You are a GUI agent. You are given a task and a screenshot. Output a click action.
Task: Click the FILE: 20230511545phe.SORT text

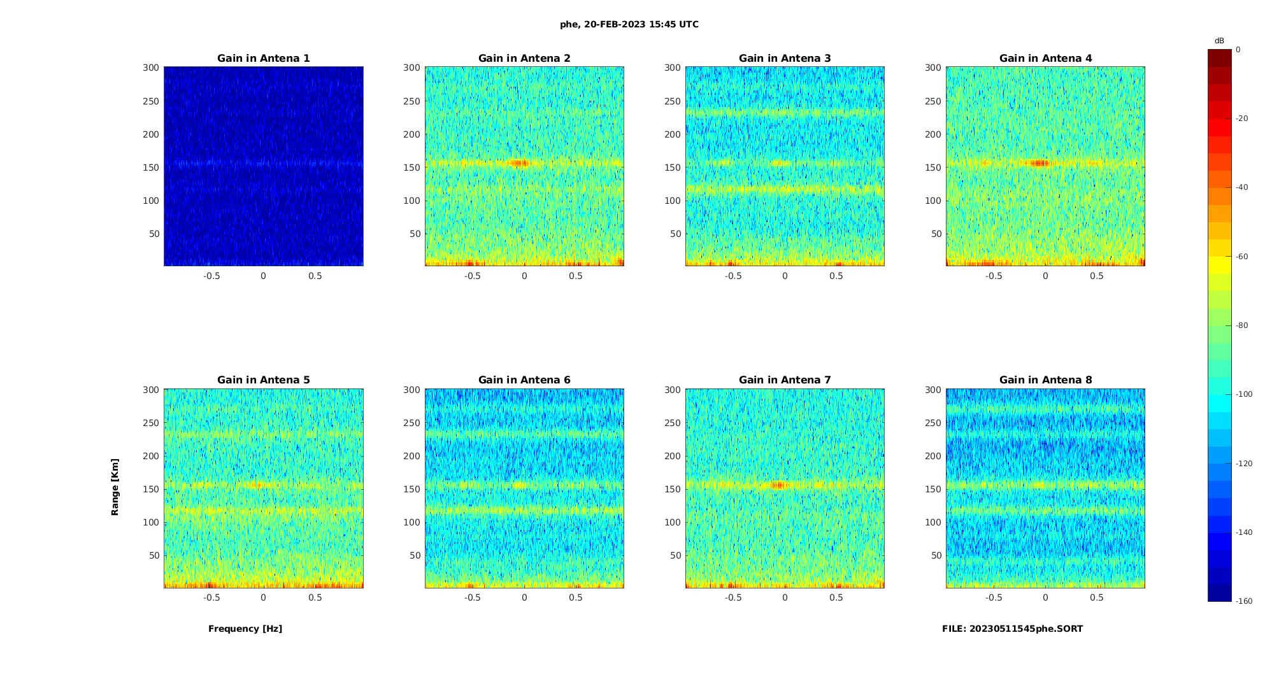click(x=1012, y=629)
